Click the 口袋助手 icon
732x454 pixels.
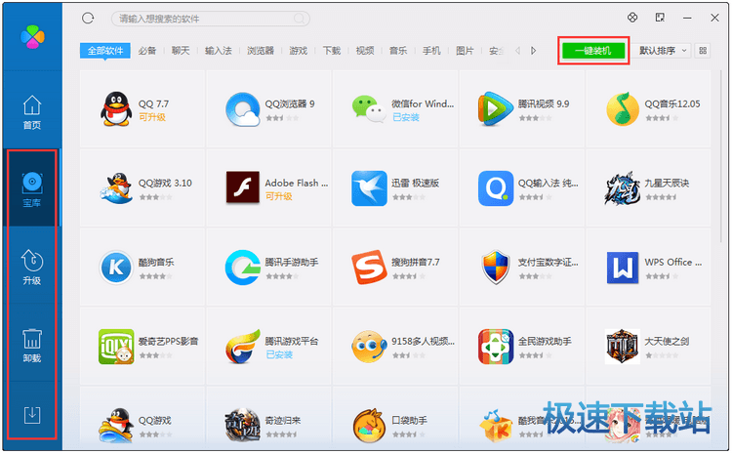[x=369, y=425]
